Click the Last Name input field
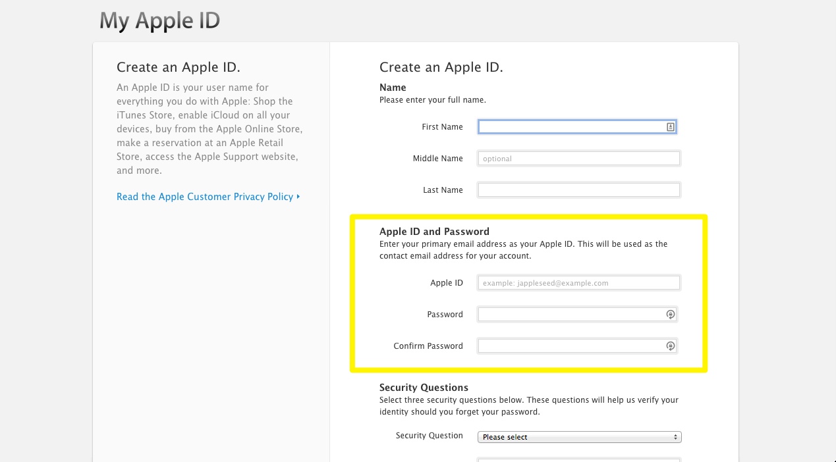 click(x=579, y=190)
